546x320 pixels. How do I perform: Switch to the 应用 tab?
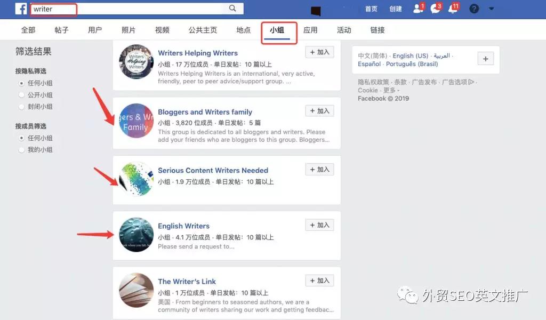(x=310, y=30)
